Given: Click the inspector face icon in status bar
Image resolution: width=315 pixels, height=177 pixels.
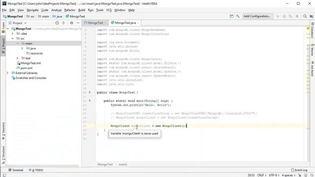Looking at the screenshot, I should pos(306,175).
